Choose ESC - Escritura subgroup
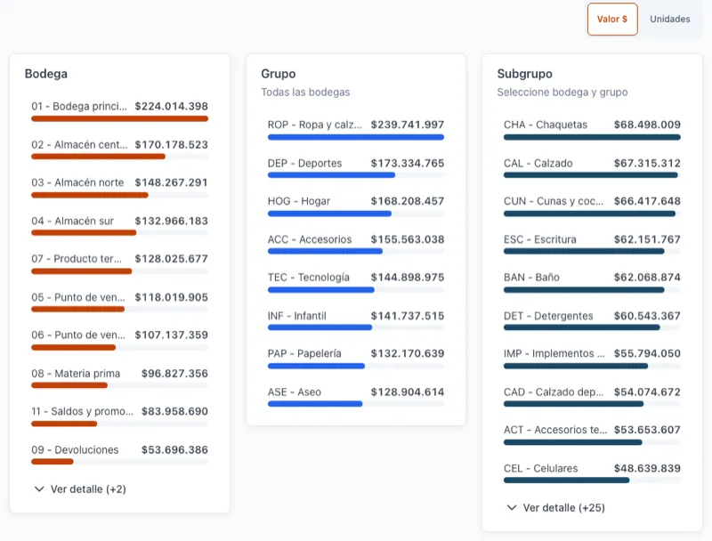The width and height of the screenshot is (712, 541). (592, 245)
